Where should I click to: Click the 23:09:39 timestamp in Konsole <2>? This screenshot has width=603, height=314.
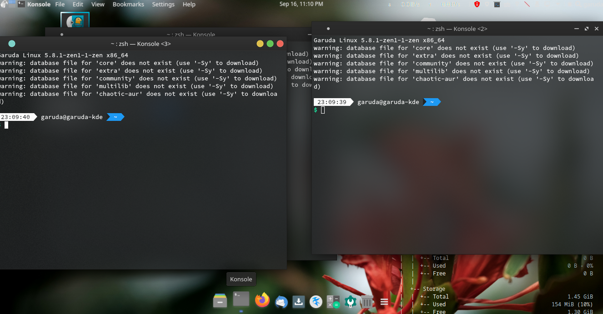(332, 102)
